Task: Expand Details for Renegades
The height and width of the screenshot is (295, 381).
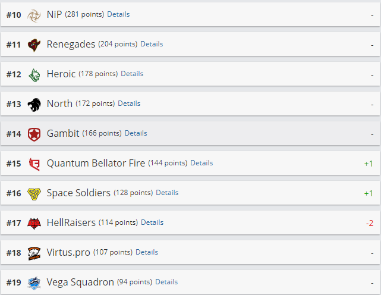Action: 152,44
